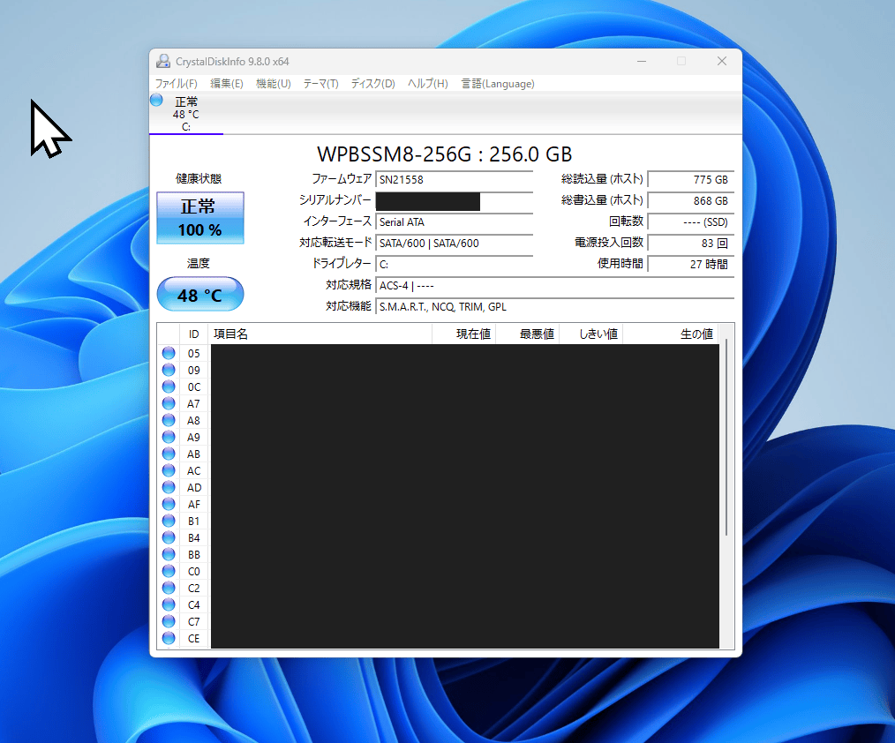The height and width of the screenshot is (743, 895).
Task: Click the SMART list vertical scrollbar
Action: coord(726,486)
